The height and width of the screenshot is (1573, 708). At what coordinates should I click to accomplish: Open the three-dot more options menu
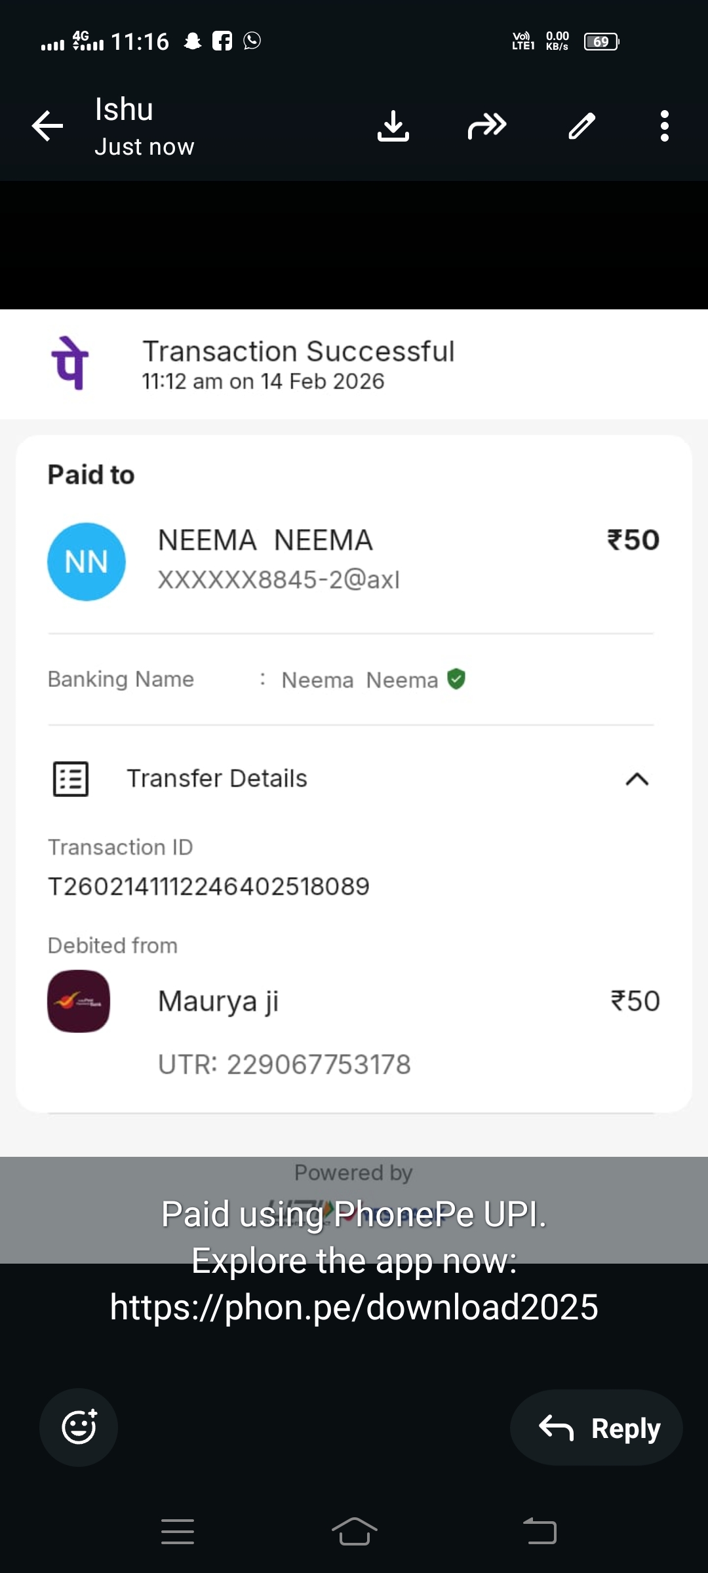[x=665, y=126]
